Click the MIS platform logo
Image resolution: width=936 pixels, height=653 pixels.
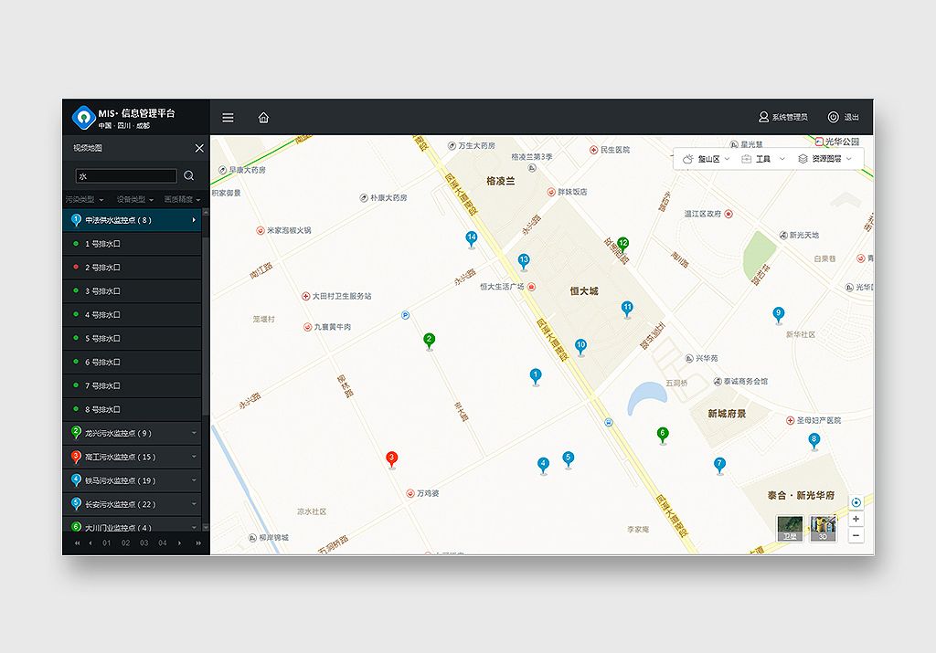(83, 117)
